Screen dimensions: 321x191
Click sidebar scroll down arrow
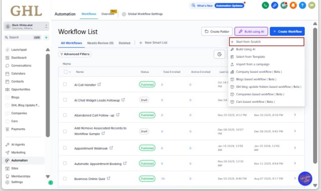tap(48, 177)
